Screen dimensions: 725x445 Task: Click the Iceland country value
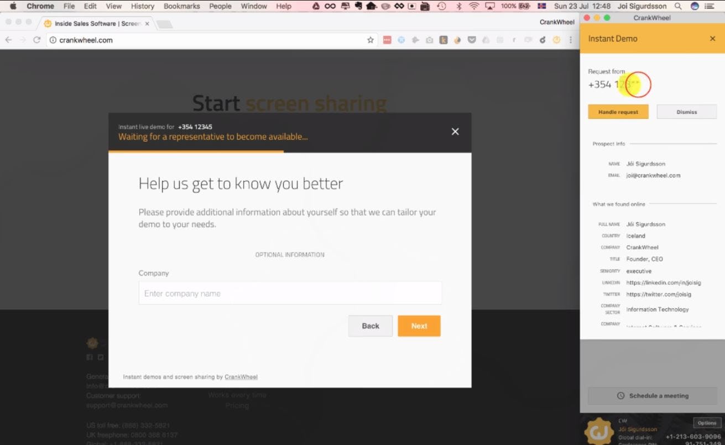click(636, 236)
